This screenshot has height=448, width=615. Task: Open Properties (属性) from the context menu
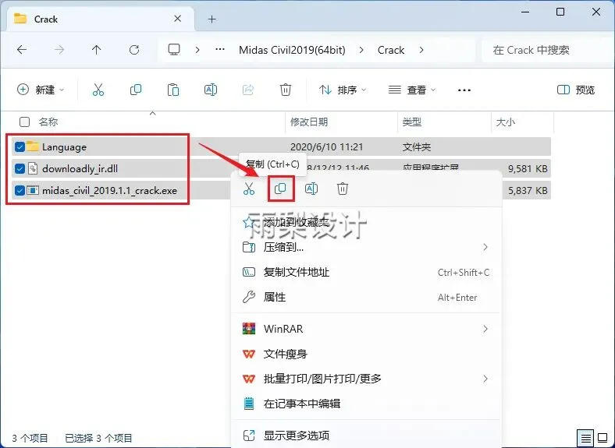coord(366,297)
